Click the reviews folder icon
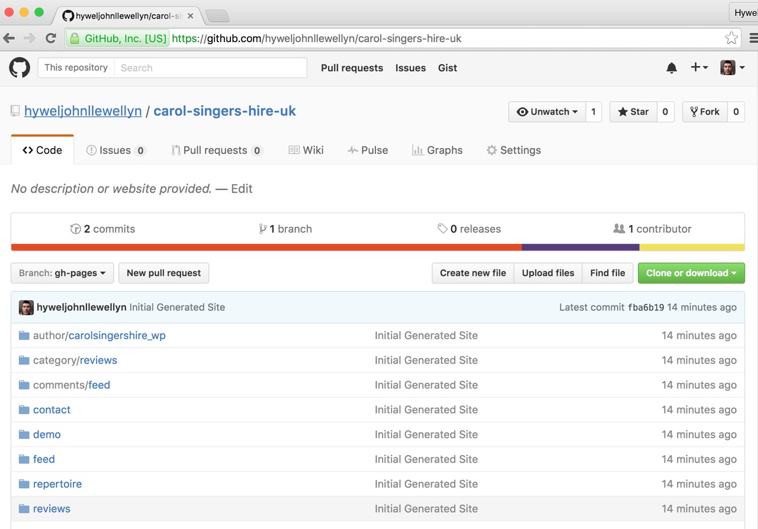758x529 pixels. click(x=24, y=509)
